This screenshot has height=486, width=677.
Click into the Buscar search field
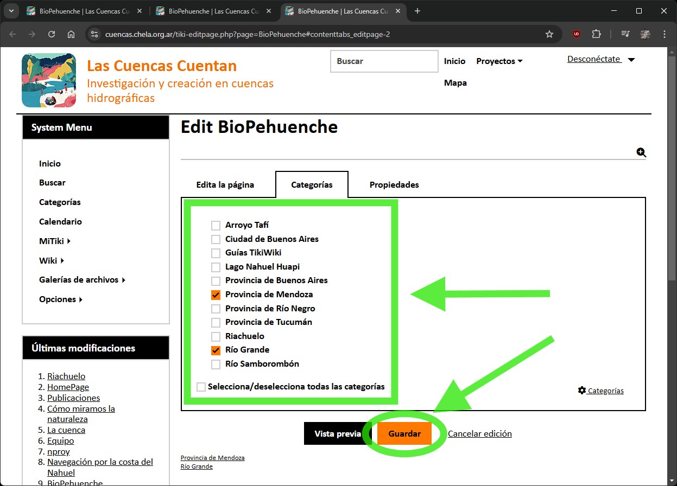(384, 61)
